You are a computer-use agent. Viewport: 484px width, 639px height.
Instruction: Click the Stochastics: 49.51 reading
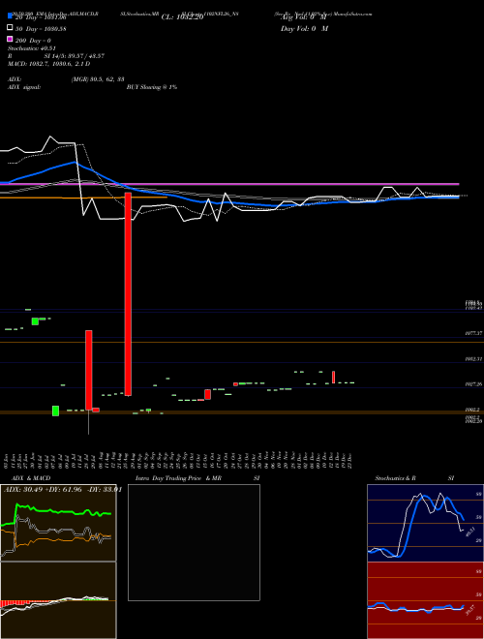pyautogui.click(x=32, y=48)
